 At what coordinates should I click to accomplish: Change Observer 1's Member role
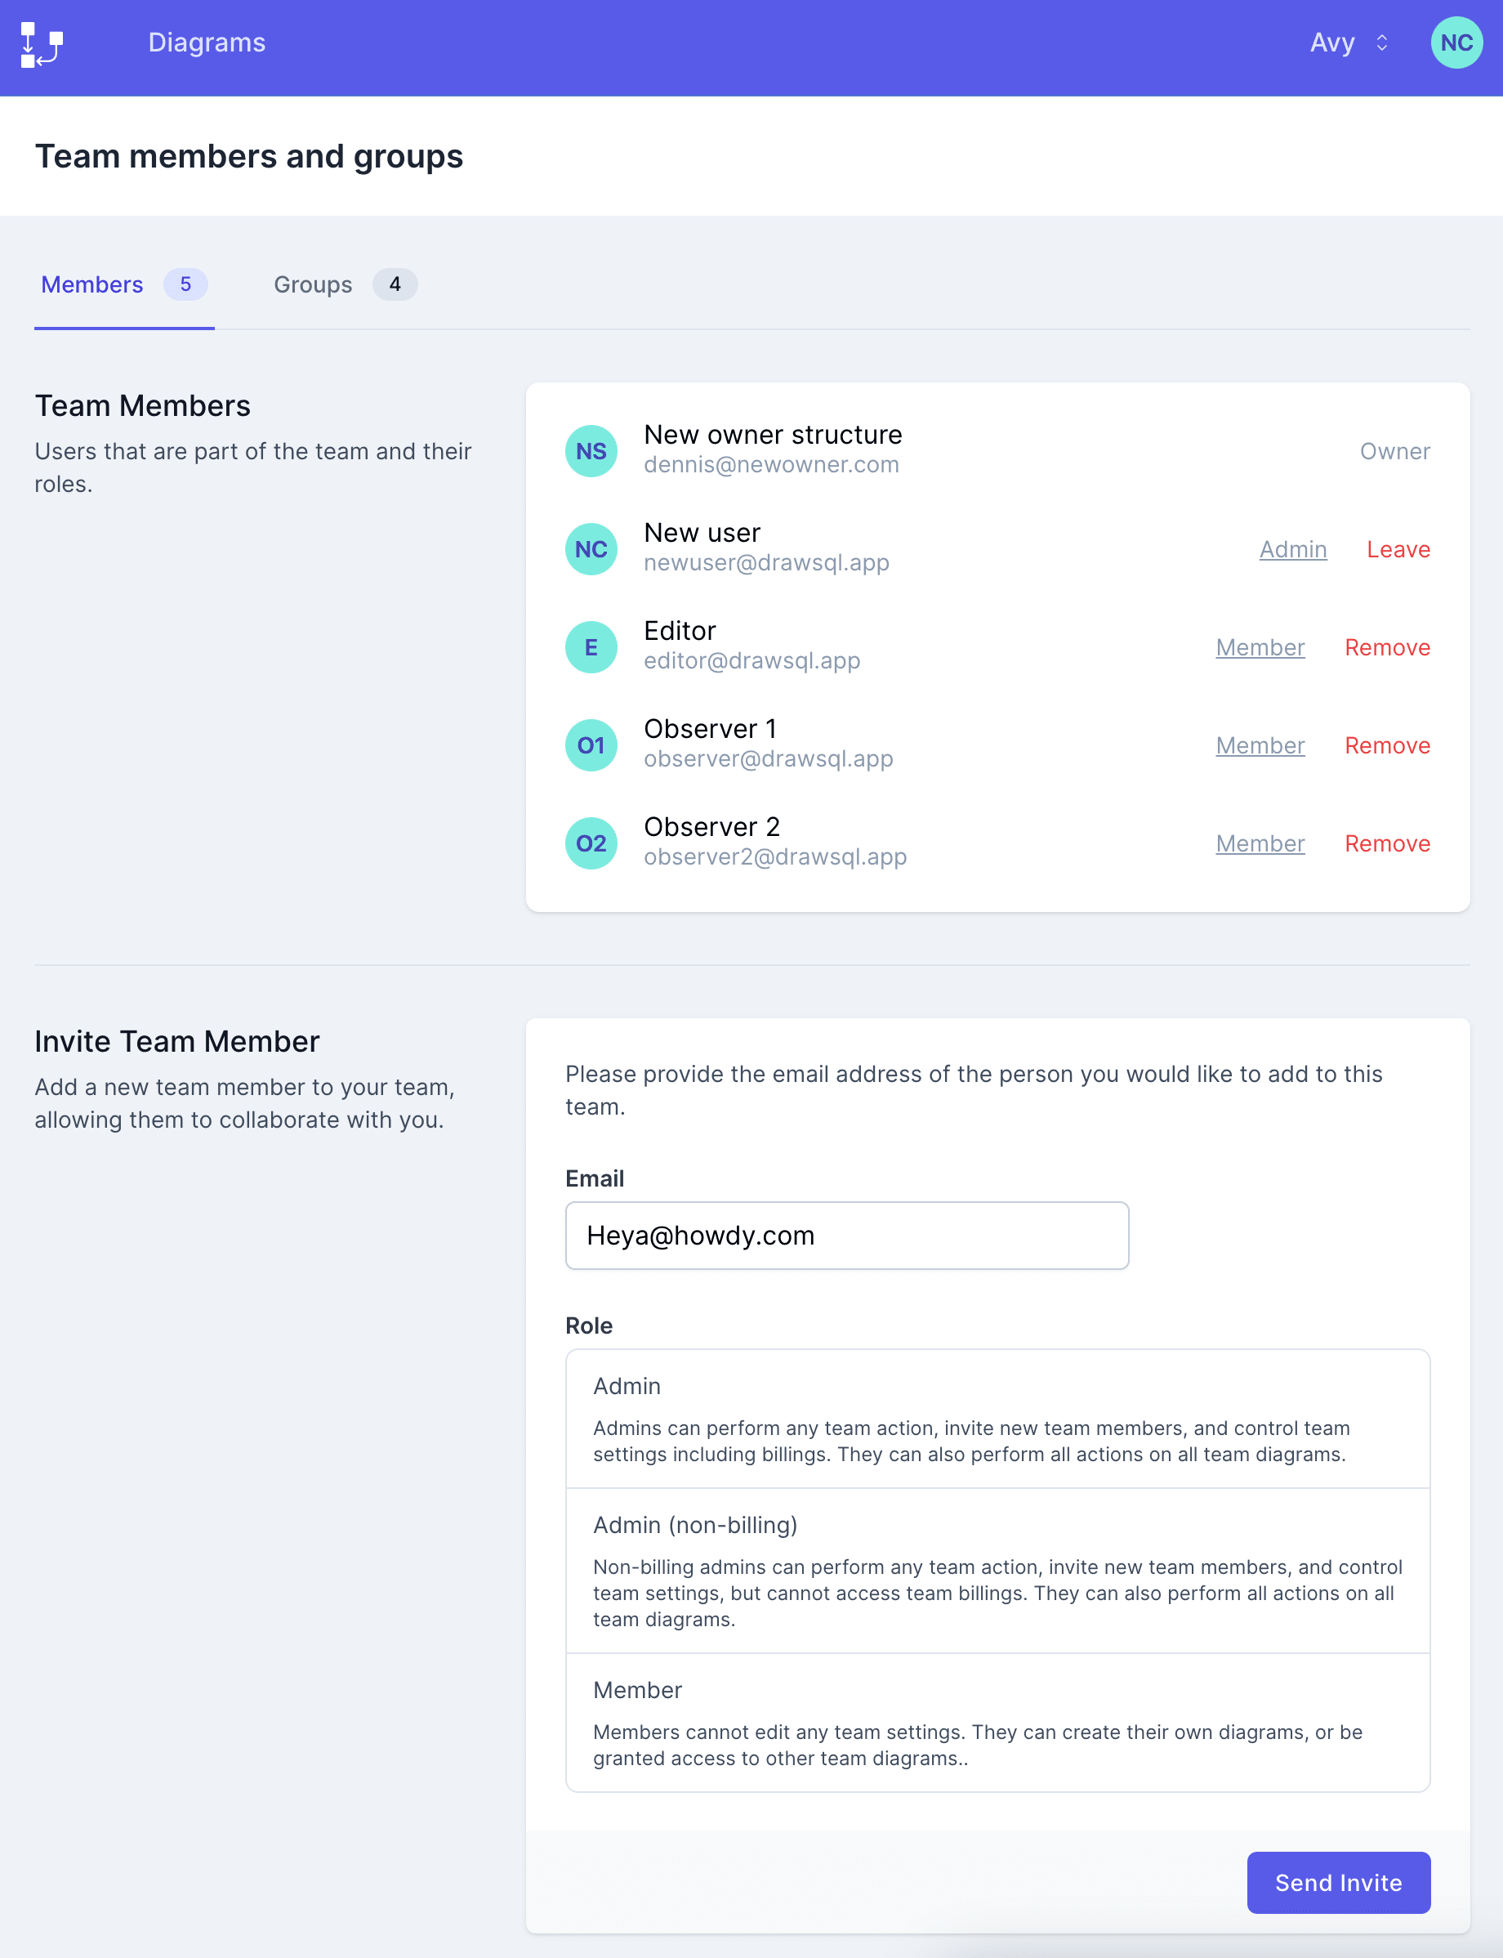click(x=1260, y=745)
